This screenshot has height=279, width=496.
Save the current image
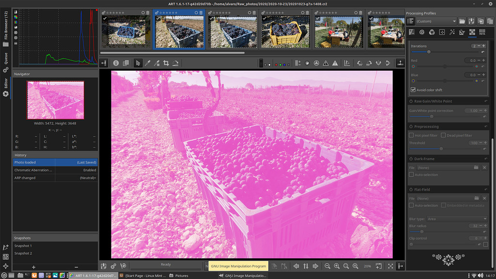[x=104, y=266]
